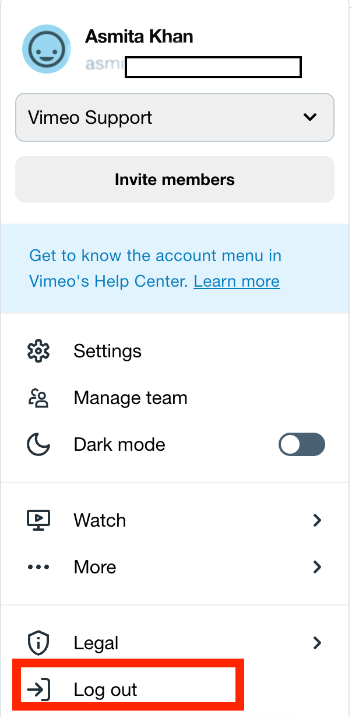Select the Settings gear icon
The height and width of the screenshot is (717, 352).
pyautogui.click(x=38, y=351)
